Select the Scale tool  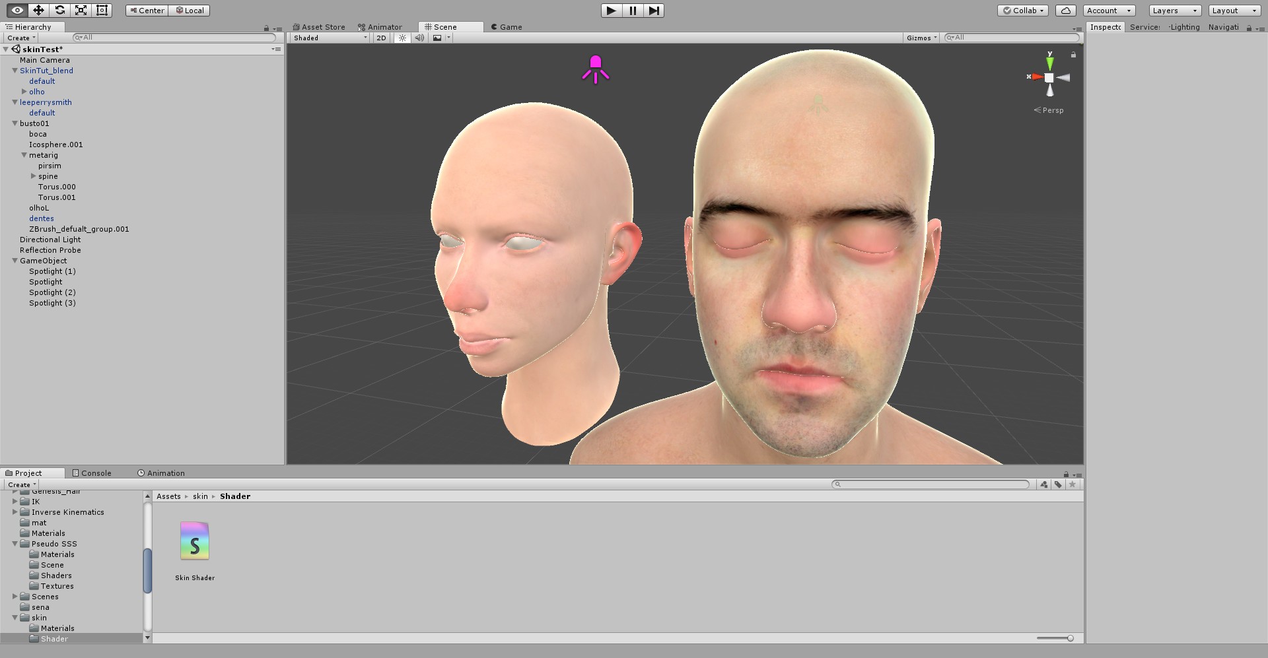coord(81,11)
